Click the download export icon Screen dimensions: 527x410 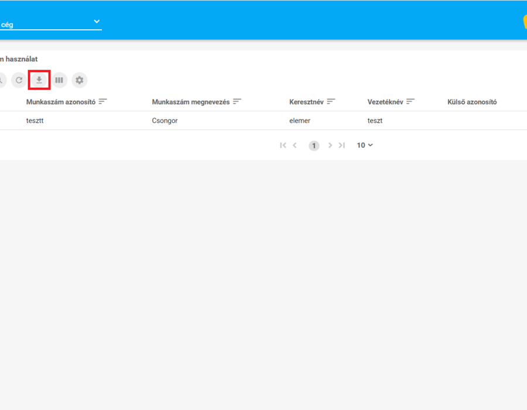tap(39, 80)
